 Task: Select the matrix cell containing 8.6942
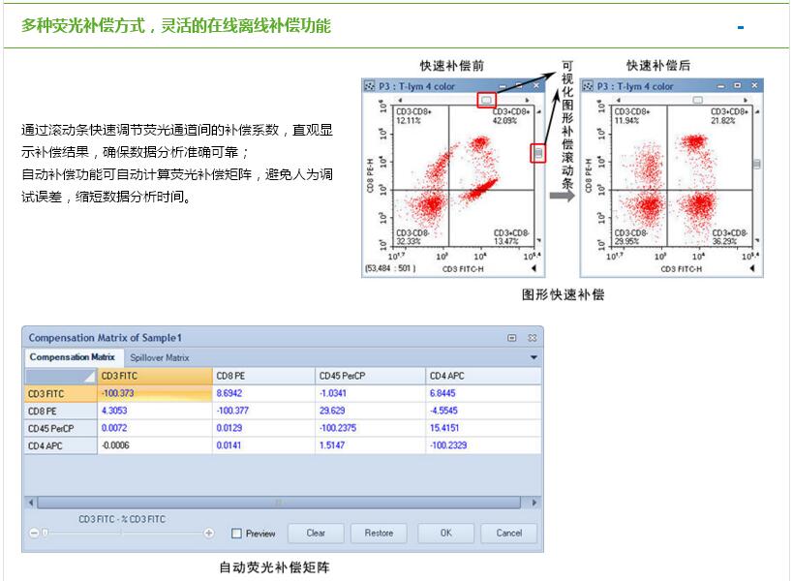point(263,393)
